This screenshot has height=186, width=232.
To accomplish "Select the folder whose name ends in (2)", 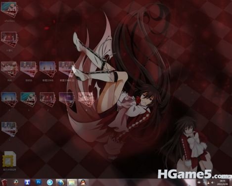I will point(67,71).
